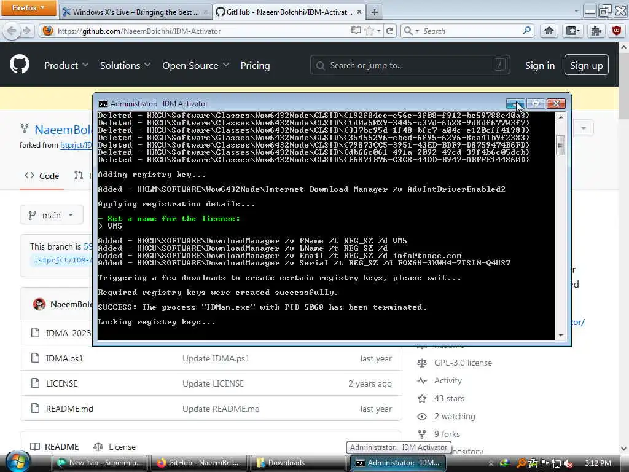View the 43 stars list
The height and width of the screenshot is (472, 629).
(x=449, y=398)
